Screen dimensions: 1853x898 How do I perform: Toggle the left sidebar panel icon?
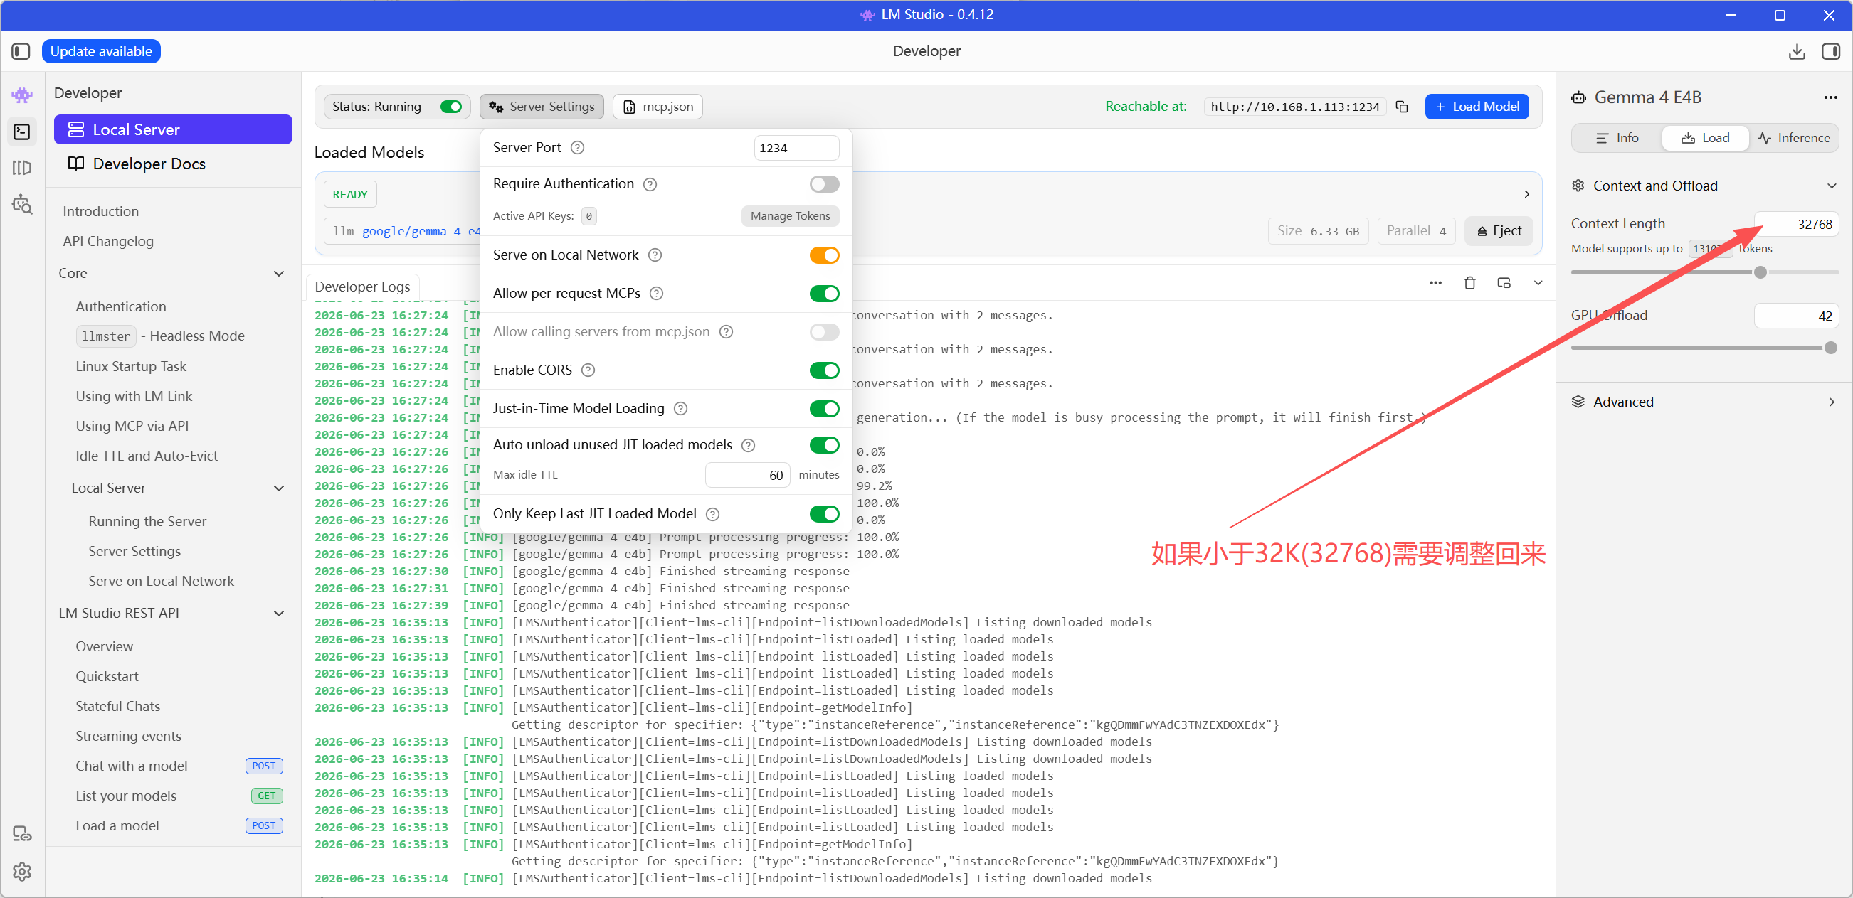click(x=21, y=51)
